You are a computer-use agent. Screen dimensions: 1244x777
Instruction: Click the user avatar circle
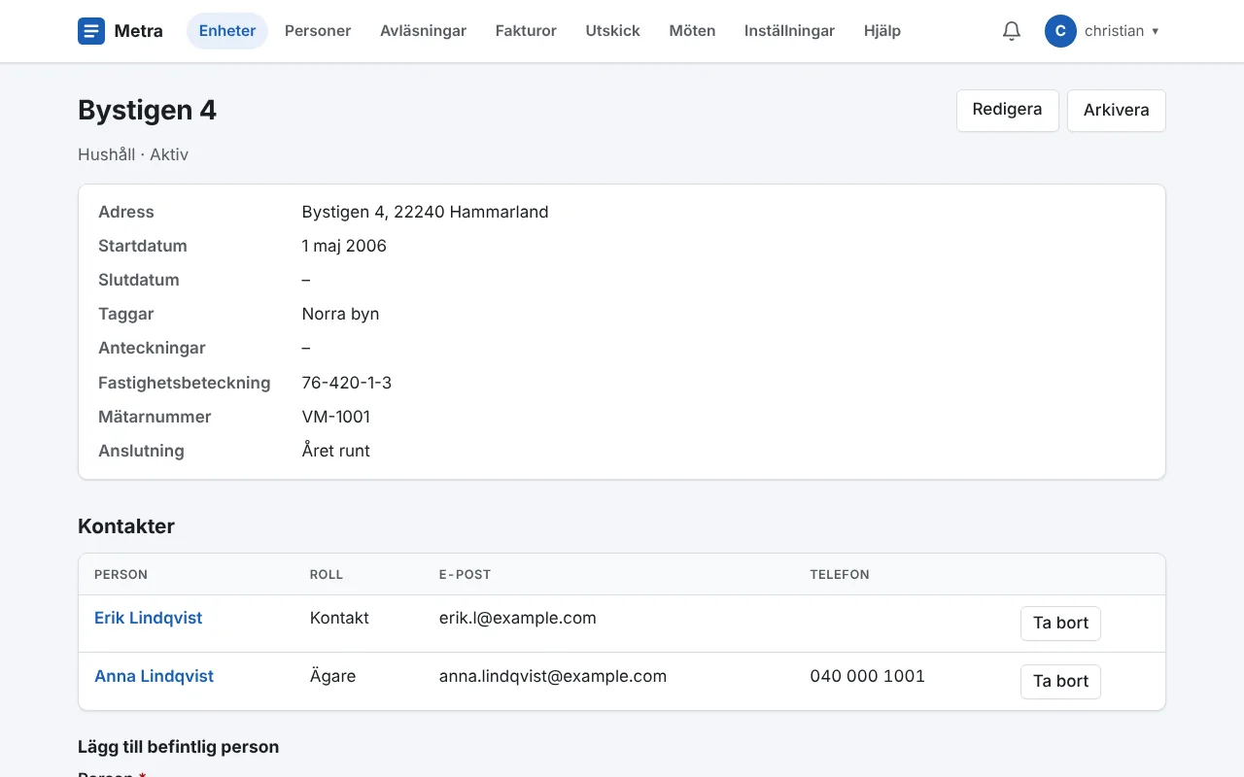click(1060, 31)
